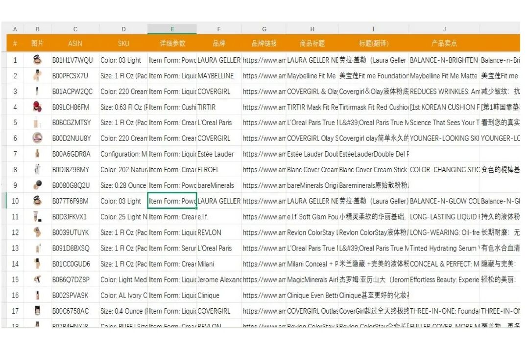Click product thumbnail in row 6
This screenshot has height=343, width=529.
tap(37, 138)
